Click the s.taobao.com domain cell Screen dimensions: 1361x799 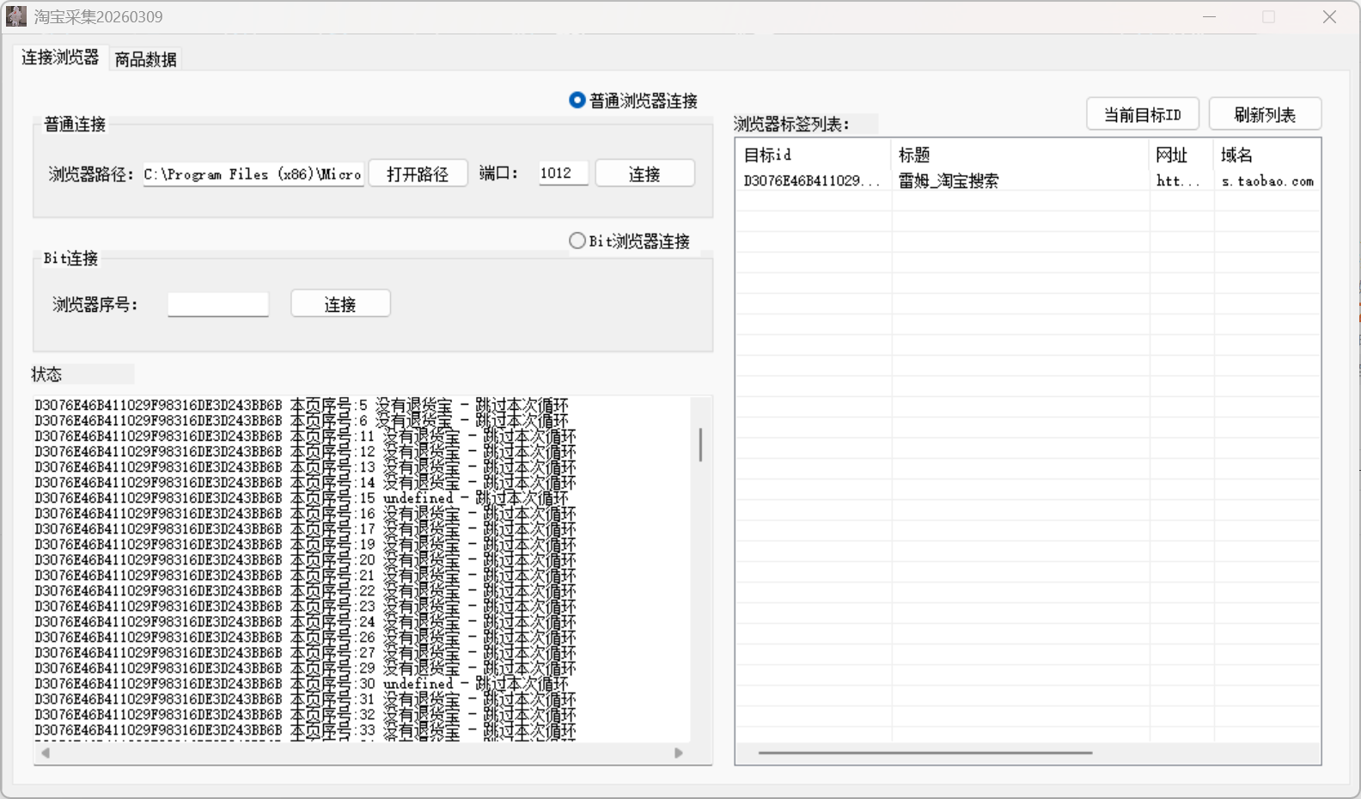coord(1267,181)
